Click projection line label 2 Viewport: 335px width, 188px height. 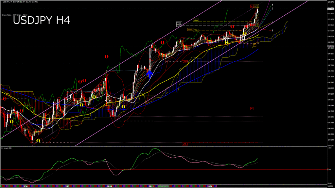tap(273, 30)
